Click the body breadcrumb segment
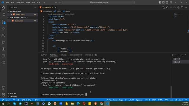 coord(66,11)
